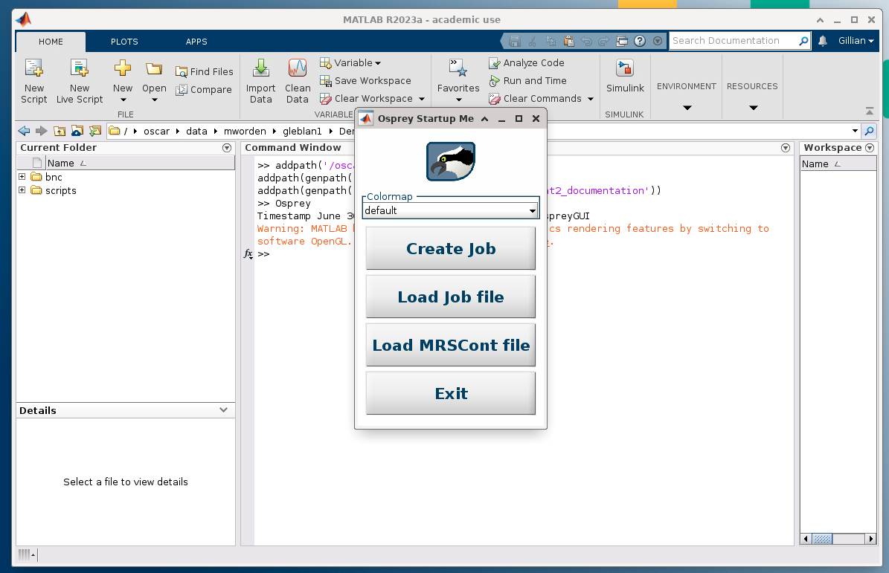Click the Analyze Code icon
The height and width of the screenshot is (573, 889).
pos(495,63)
